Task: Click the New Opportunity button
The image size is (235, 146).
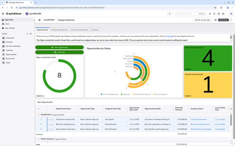Action: [x=59, y=47]
